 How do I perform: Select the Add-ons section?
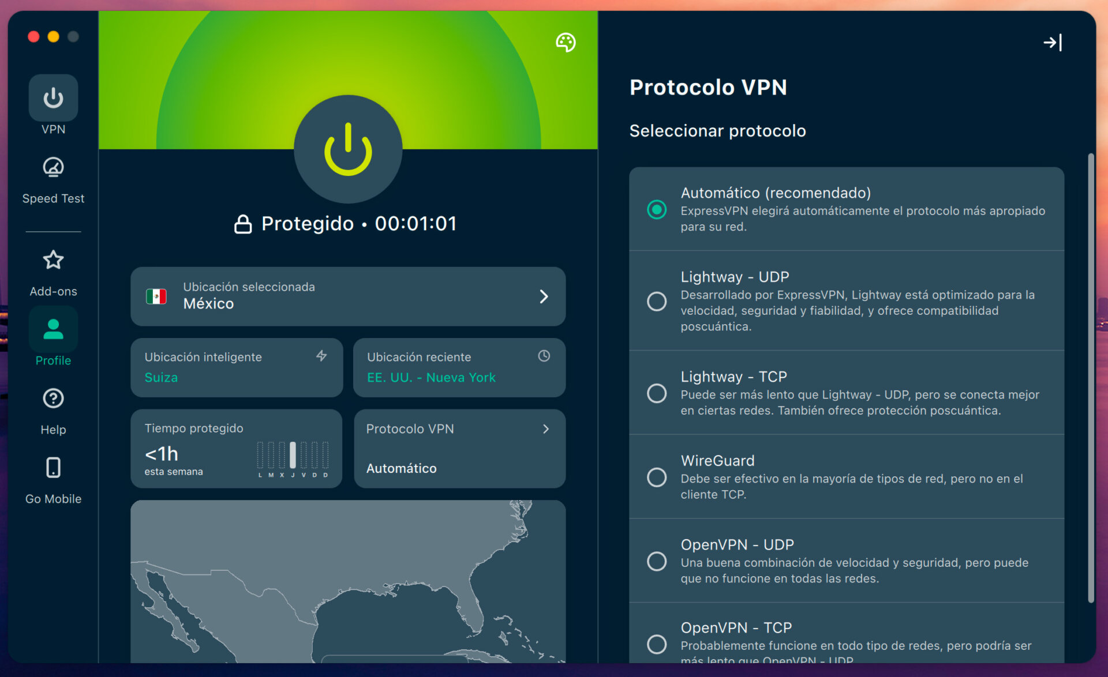pos(53,271)
